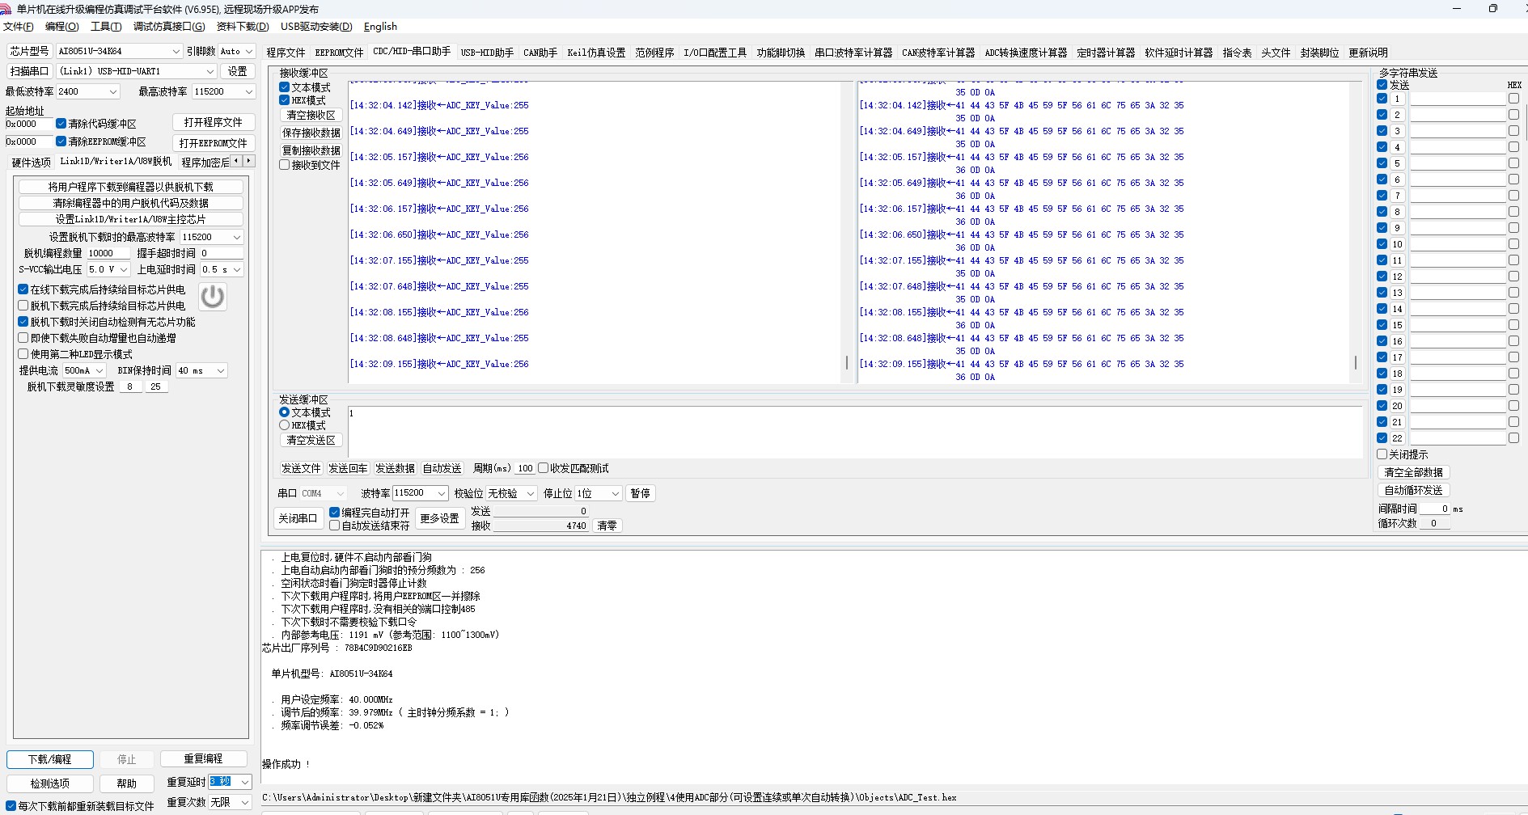Image resolution: width=1528 pixels, height=815 pixels.
Task: Click the round power button icon
Action: tap(213, 297)
